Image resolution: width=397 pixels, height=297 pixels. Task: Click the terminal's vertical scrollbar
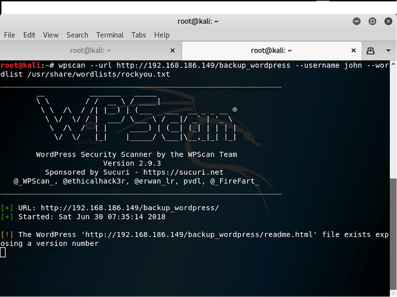pyautogui.click(x=393, y=141)
